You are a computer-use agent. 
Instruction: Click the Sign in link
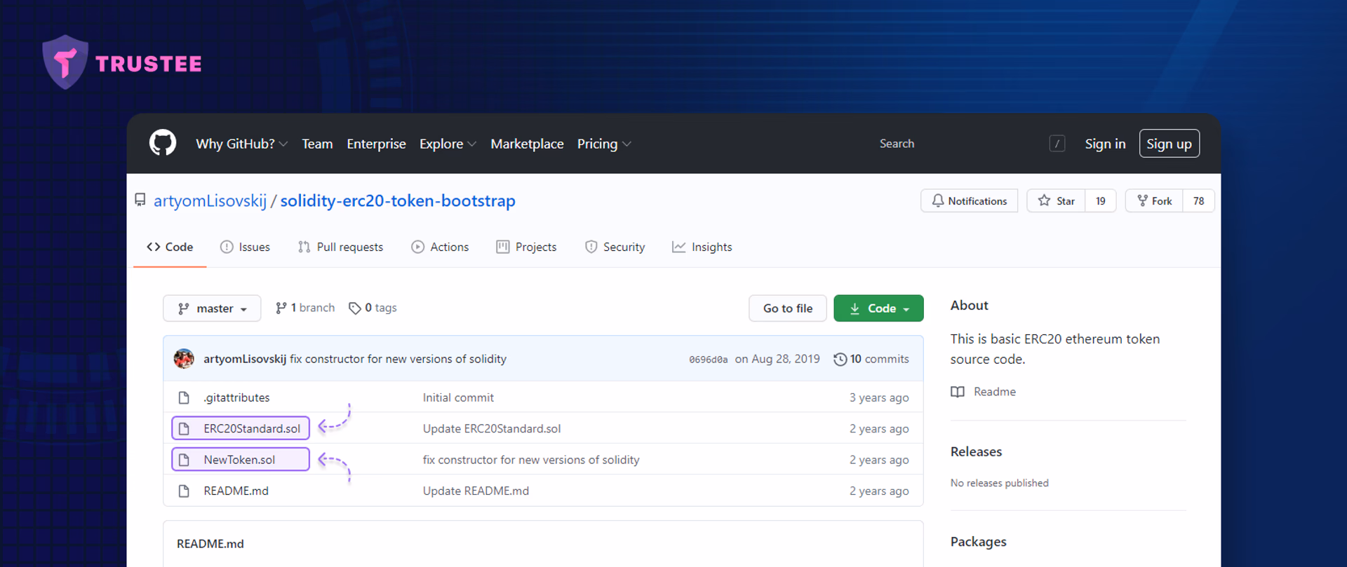(1105, 144)
